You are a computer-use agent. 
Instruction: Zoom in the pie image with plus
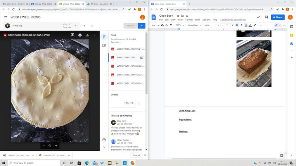pos(56,146)
